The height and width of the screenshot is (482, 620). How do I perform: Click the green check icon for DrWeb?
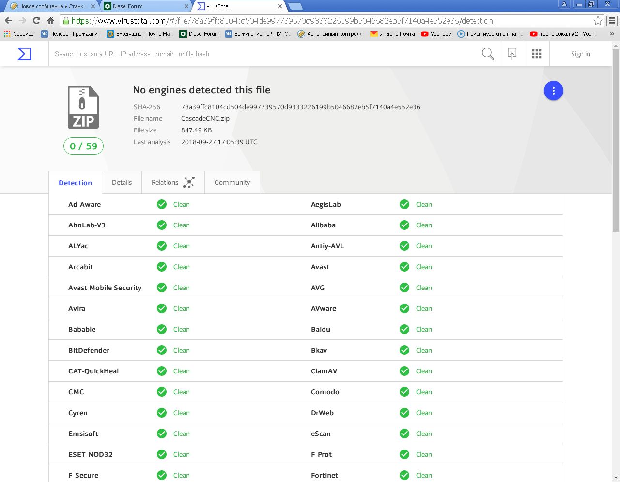pos(404,413)
